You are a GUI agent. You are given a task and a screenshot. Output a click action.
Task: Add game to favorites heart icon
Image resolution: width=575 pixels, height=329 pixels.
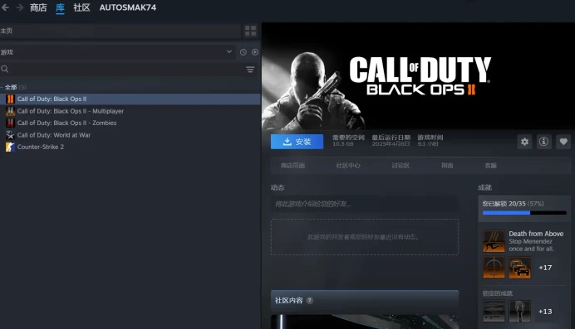(x=563, y=142)
